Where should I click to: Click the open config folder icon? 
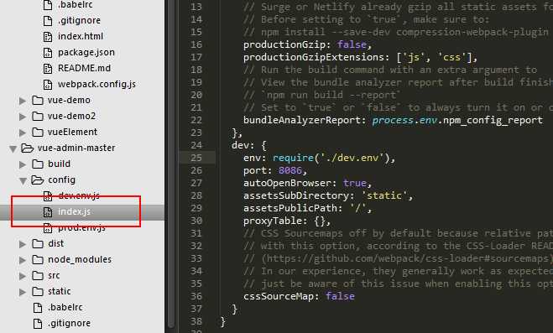click(38, 180)
